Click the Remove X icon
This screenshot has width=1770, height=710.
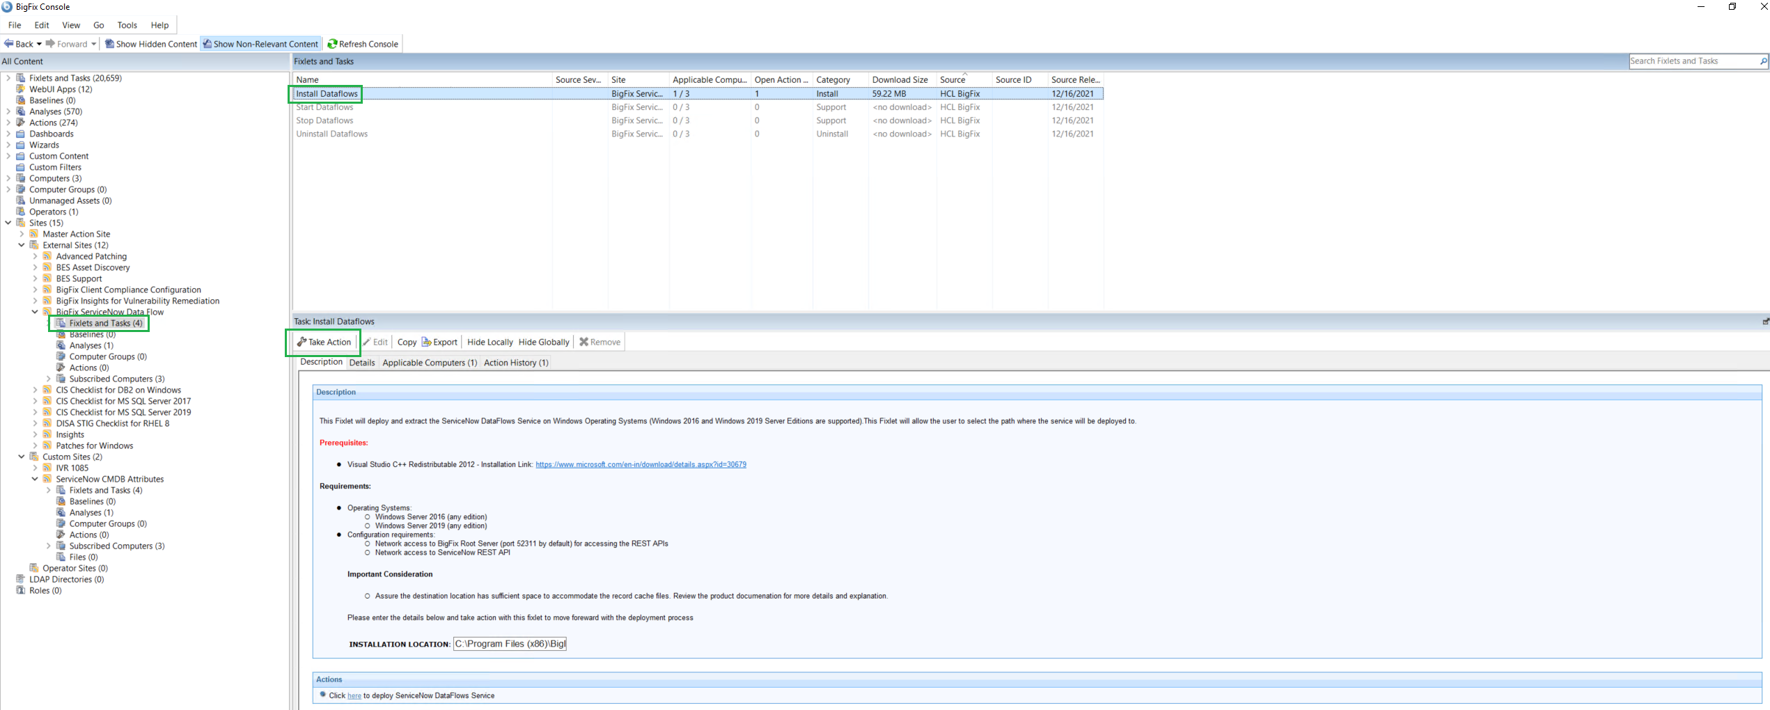pyautogui.click(x=584, y=342)
